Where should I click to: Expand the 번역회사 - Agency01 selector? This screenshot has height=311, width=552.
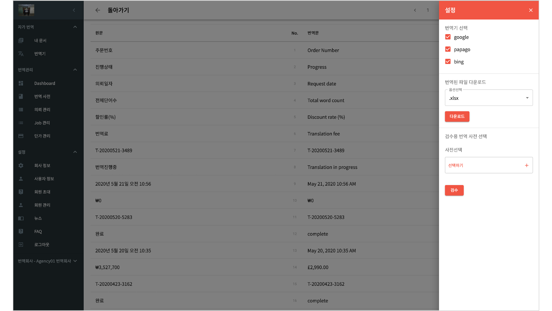[x=47, y=261]
